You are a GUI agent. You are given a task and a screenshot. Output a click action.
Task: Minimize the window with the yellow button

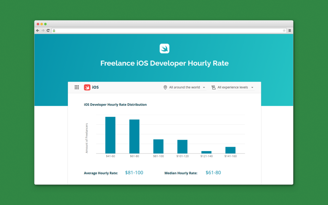[x=42, y=24]
